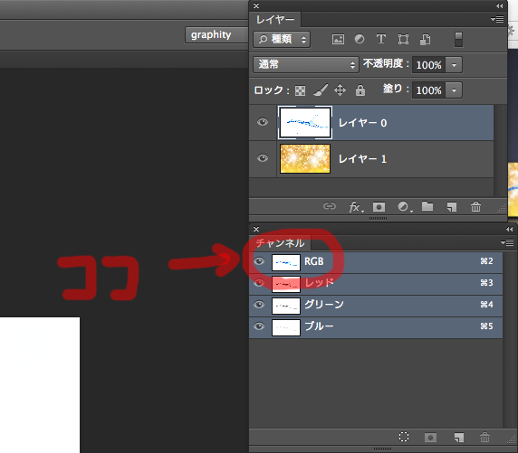
Task: Create new group folder icon
Action: pos(427,206)
